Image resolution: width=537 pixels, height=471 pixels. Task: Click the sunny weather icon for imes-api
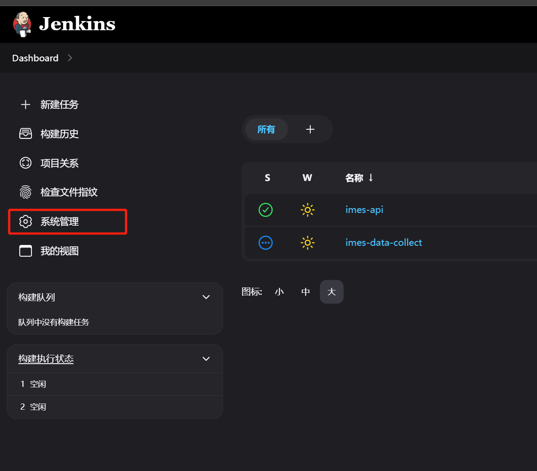308,210
